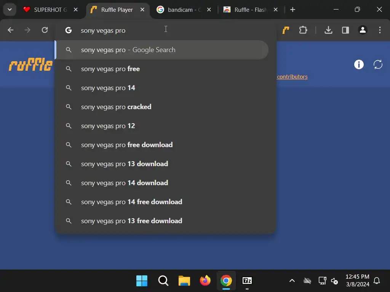Pick the suggestion ending in just '12'
Screen dimensions: 390x292
[162, 126]
